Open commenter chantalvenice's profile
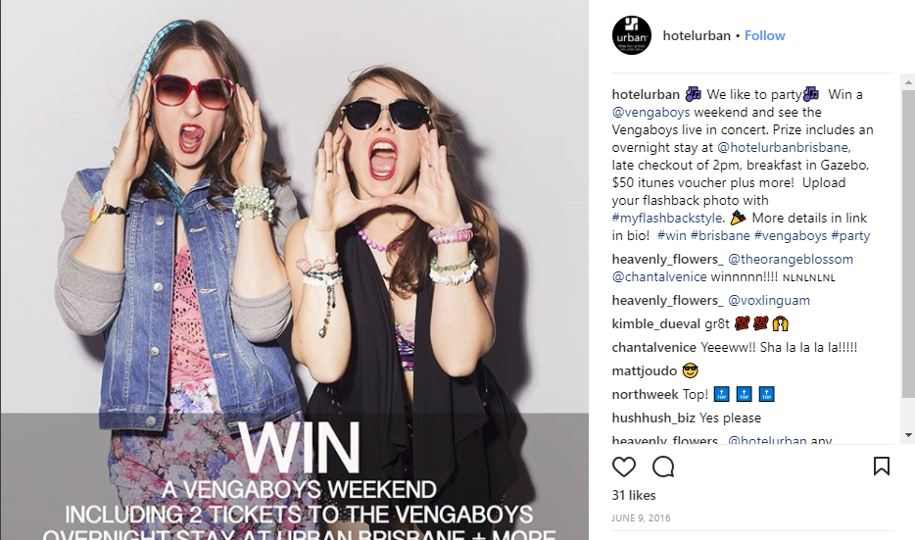Screen dimensions: 915x540 pos(654,347)
